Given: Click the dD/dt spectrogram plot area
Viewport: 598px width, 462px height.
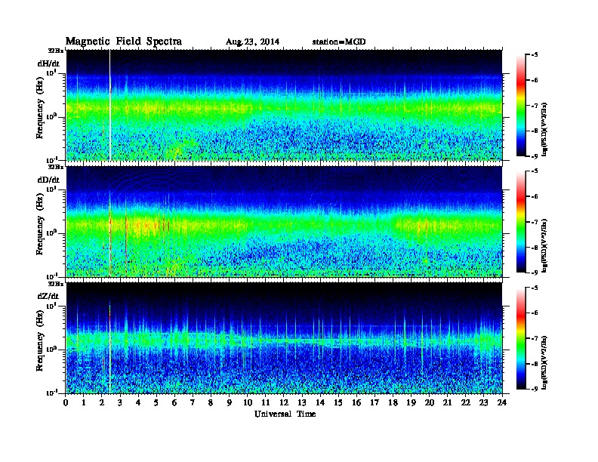Looking at the screenshot, I should pos(284,222).
